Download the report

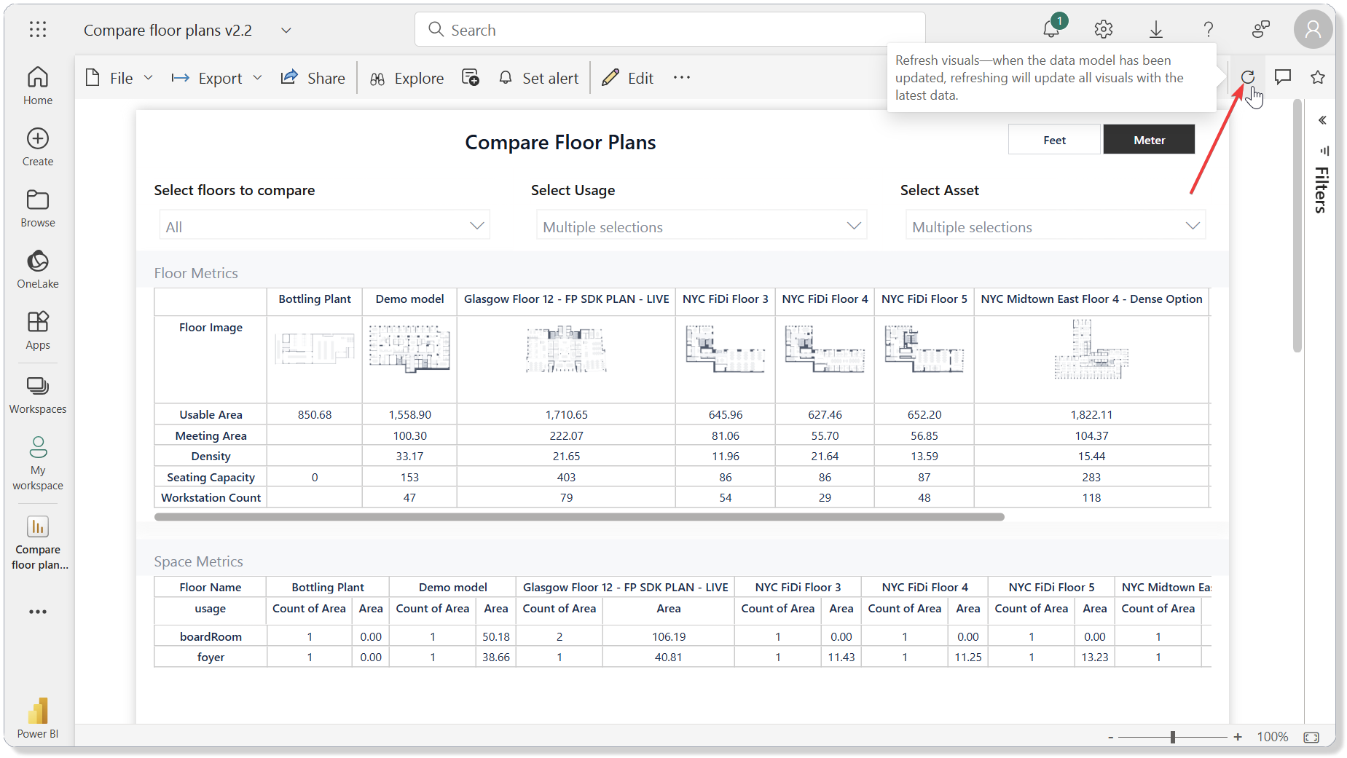pyautogui.click(x=1156, y=29)
